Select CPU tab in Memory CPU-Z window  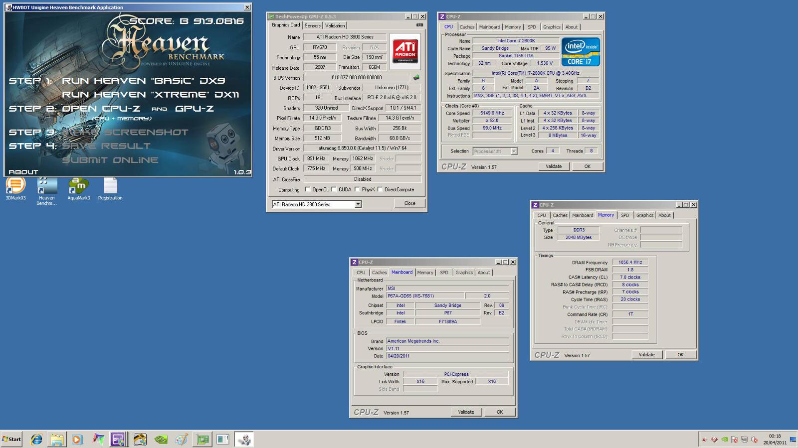[x=541, y=216]
